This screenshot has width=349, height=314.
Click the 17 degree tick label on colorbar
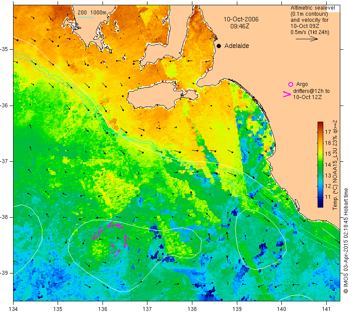[328, 132]
